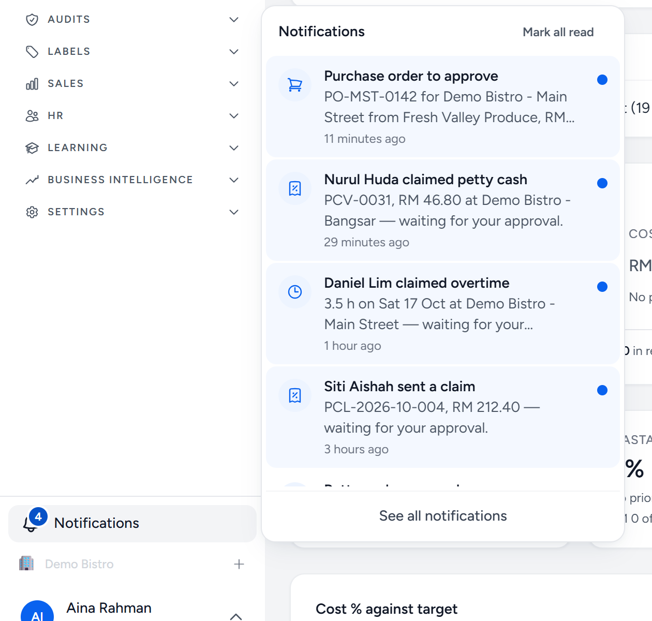Viewport: 652px width, 621px height.
Task: Expand the Learning section chevron
Action: point(234,148)
